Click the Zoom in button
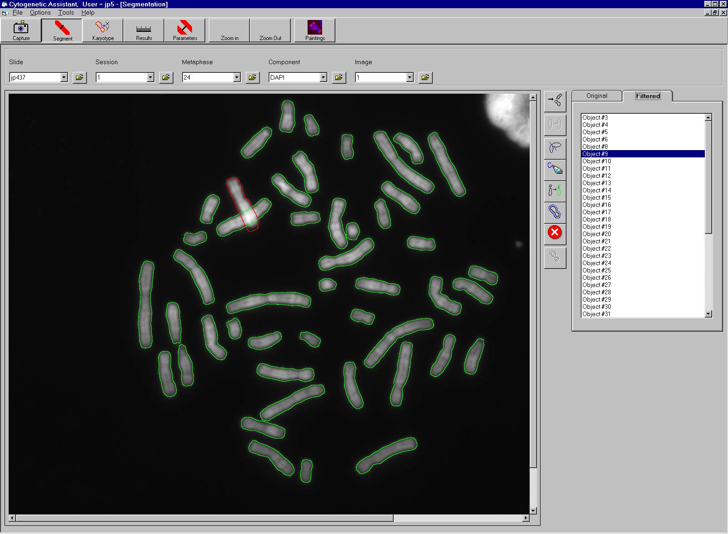Viewport: 728px width, 534px height. pyautogui.click(x=229, y=30)
